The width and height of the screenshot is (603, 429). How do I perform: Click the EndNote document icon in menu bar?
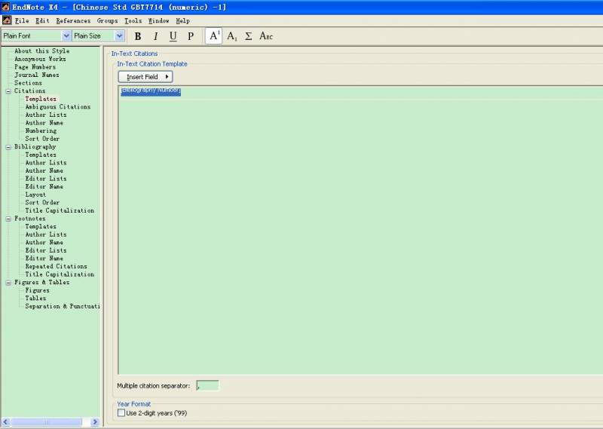[7, 20]
